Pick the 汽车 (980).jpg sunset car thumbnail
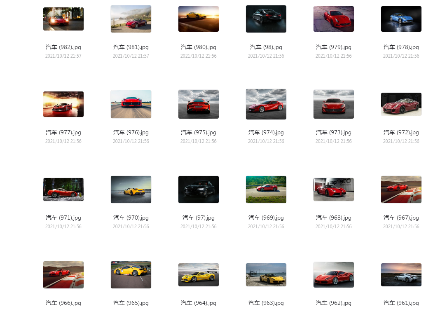 (199, 19)
